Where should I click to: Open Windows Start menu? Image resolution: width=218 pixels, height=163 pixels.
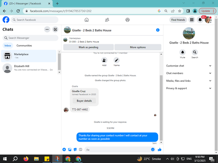[x=5, y=159]
